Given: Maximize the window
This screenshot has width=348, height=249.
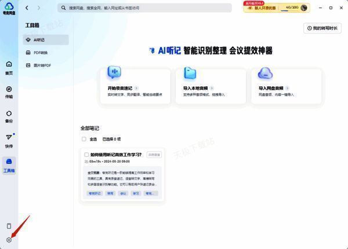Looking at the screenshot, I should point(331,8).
